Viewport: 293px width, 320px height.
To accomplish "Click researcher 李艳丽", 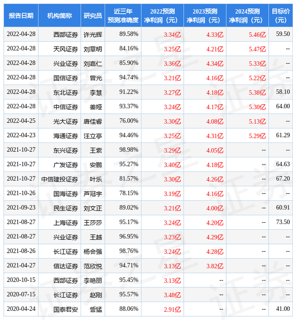I will tap(93, 281).
